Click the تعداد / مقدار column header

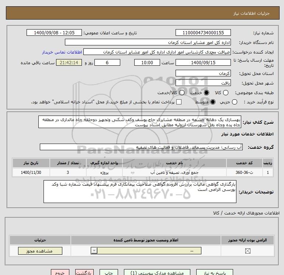click(68, 163)
